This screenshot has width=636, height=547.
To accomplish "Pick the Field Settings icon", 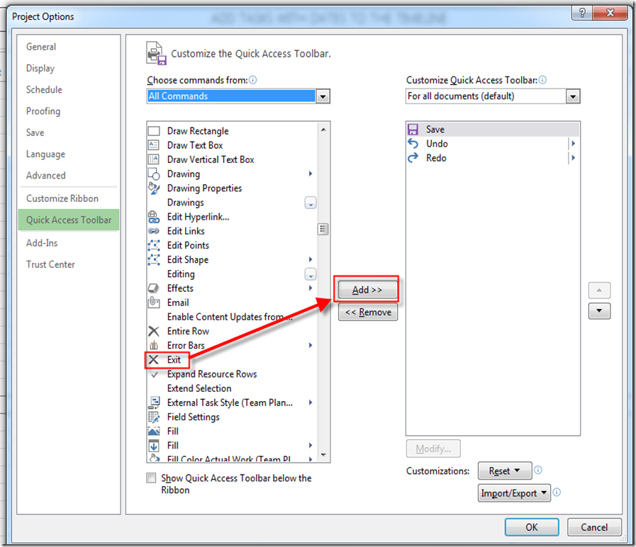I will pyautogui.click(x=154, y=417).
